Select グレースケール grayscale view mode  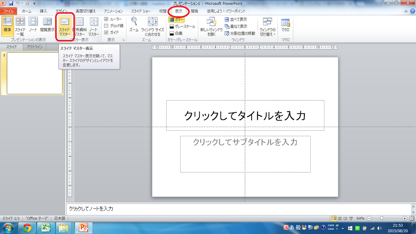click(x=182, y=26)
